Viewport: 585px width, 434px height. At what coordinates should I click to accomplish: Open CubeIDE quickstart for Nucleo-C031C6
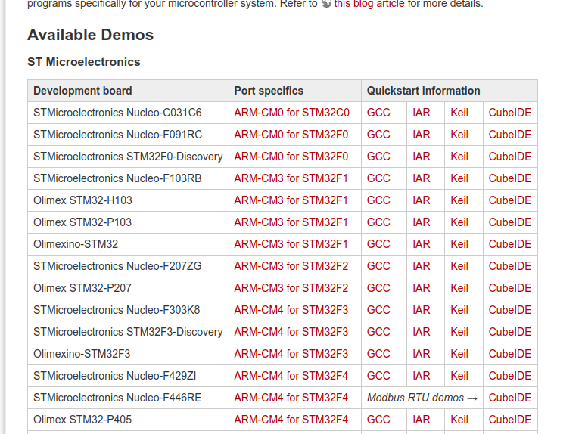pos(510,113)
